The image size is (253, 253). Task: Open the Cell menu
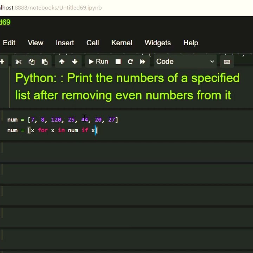93,43
